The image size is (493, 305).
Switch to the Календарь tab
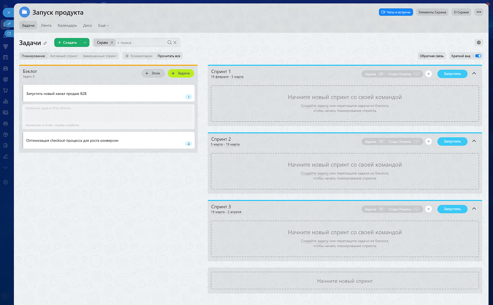click(x=67, y=26)
